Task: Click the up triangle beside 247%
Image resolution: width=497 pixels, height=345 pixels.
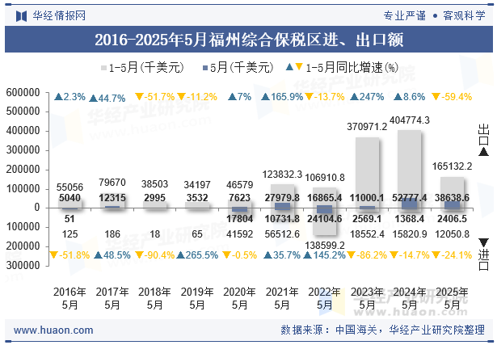Action: pos(355,97)
